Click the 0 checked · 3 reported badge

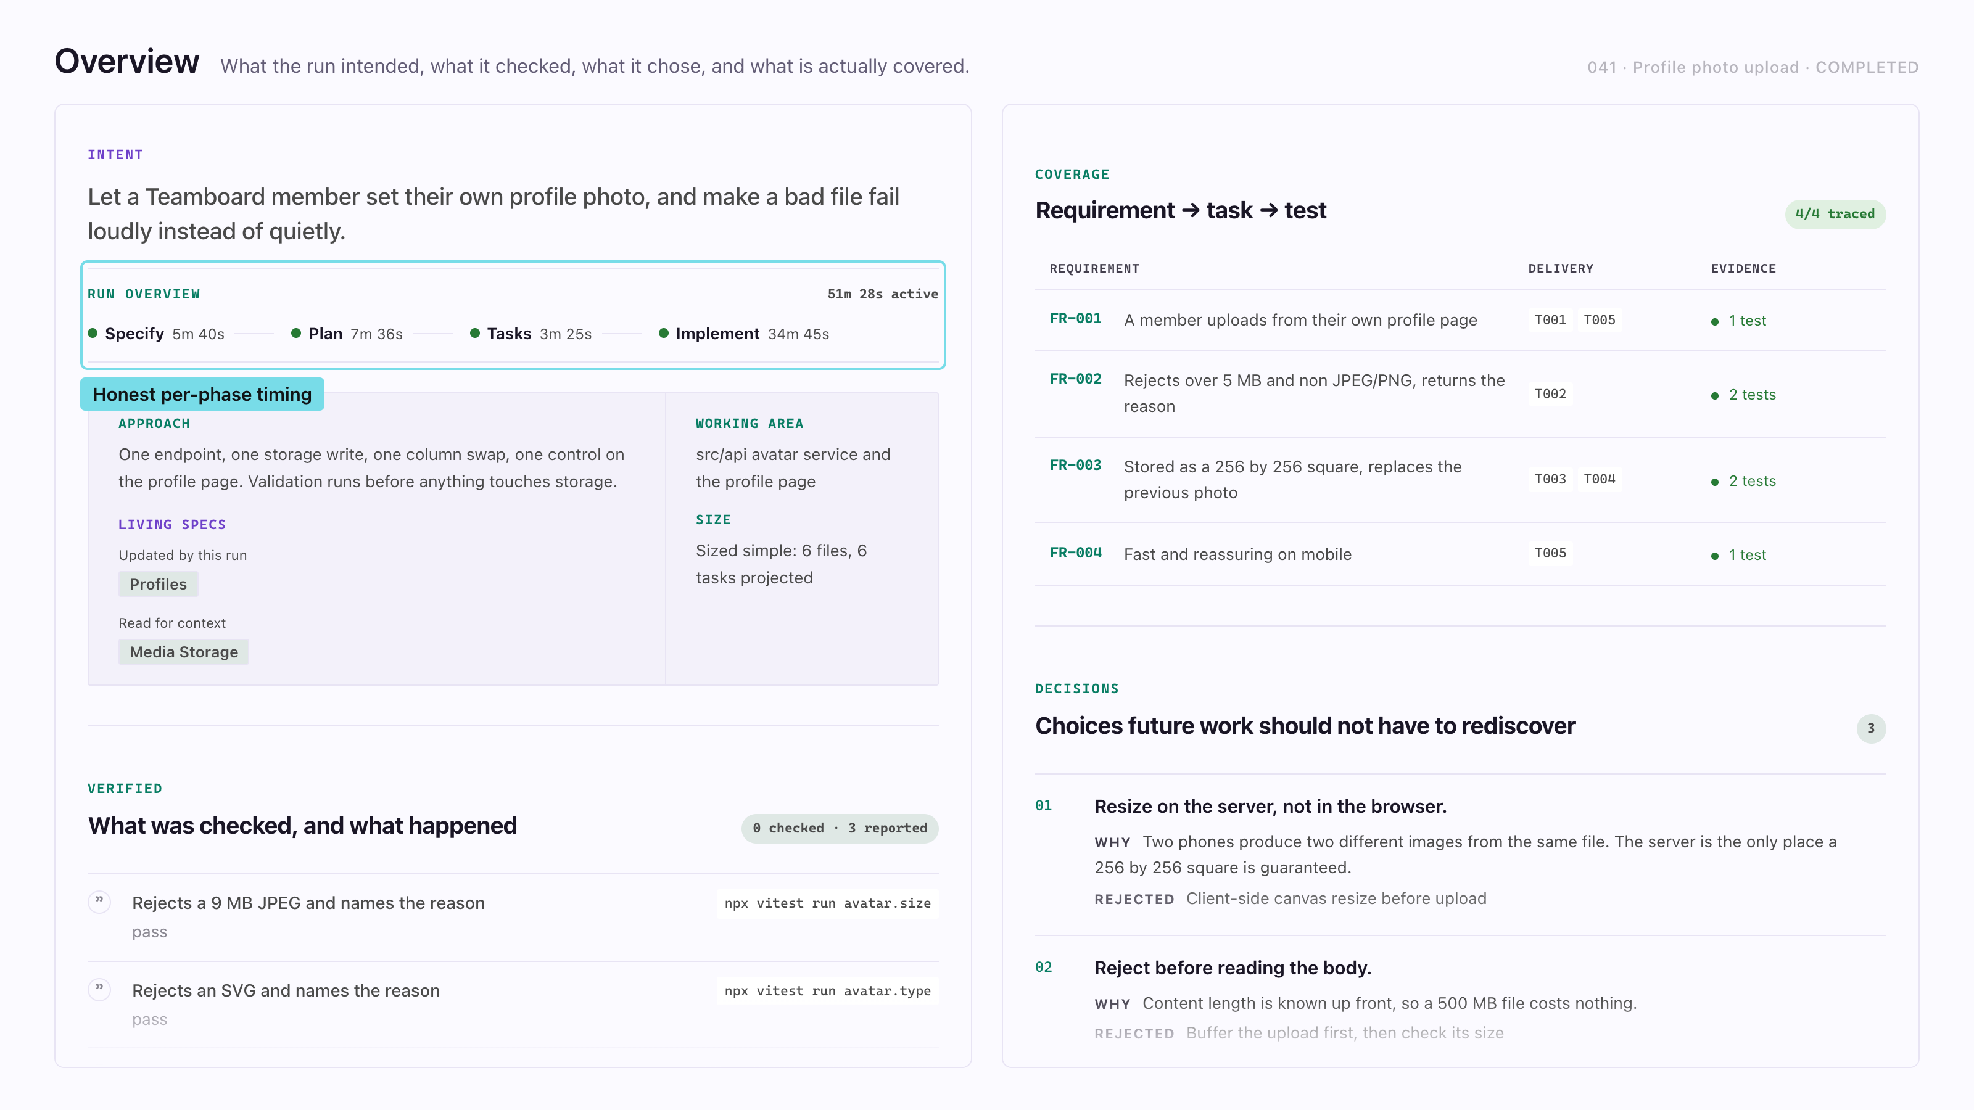tap(840, 828)
